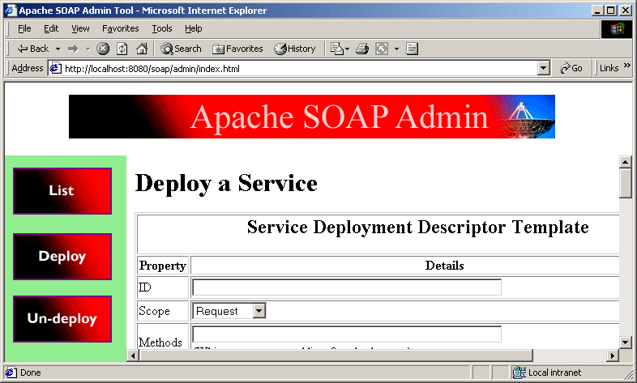This screenshot has width=637, height=383.
Task: Click the List navigation button
Action: 62,190
